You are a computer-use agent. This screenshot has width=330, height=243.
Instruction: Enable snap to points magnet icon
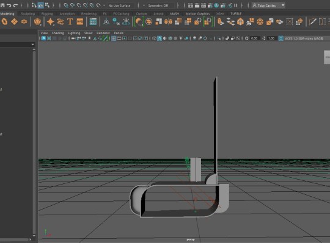coord(79,5)
